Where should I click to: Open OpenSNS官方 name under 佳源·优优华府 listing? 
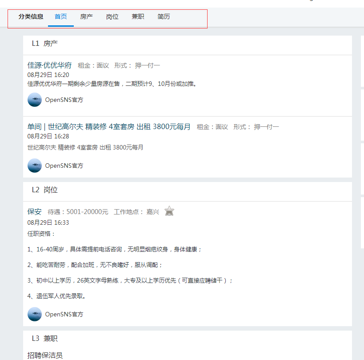click(64, 100)
